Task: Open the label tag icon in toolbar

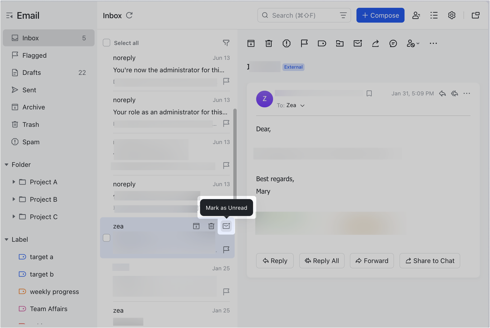Action: [x=322, y=43]
